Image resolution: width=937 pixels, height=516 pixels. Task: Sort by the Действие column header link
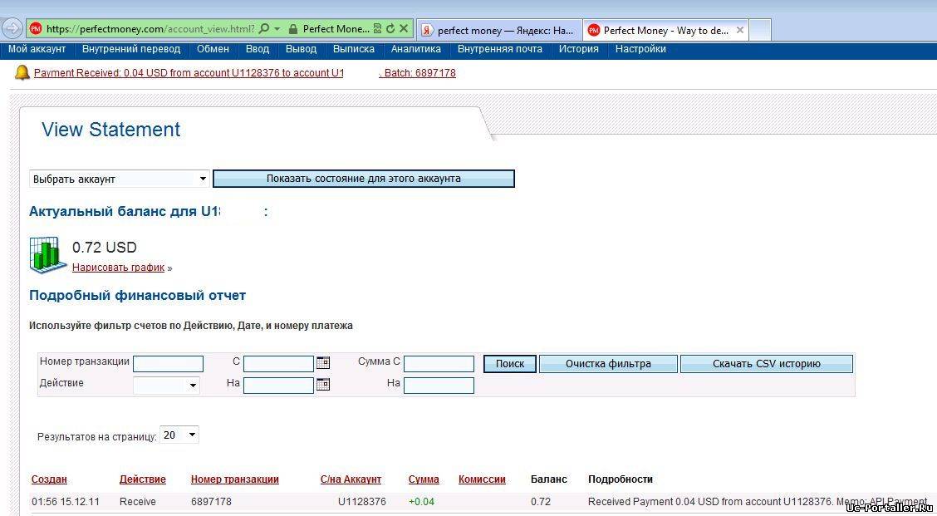coord(143,479)
